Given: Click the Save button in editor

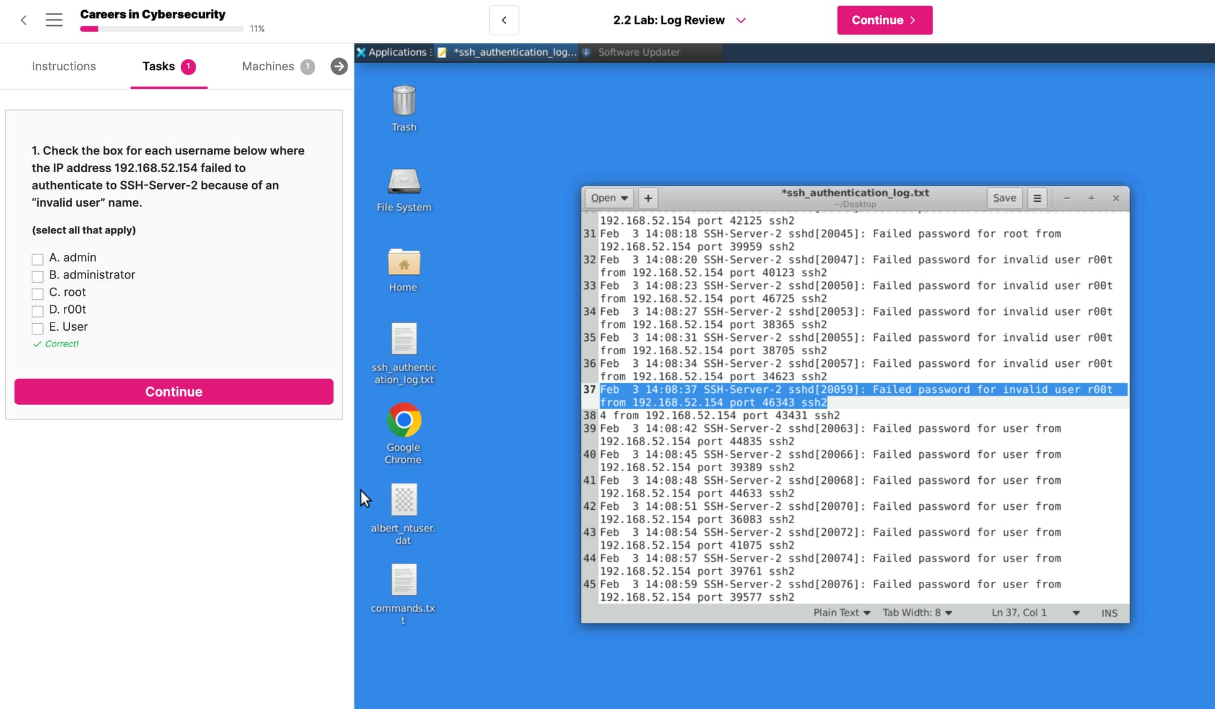Looking at the screenshot, I should 1004,198.
